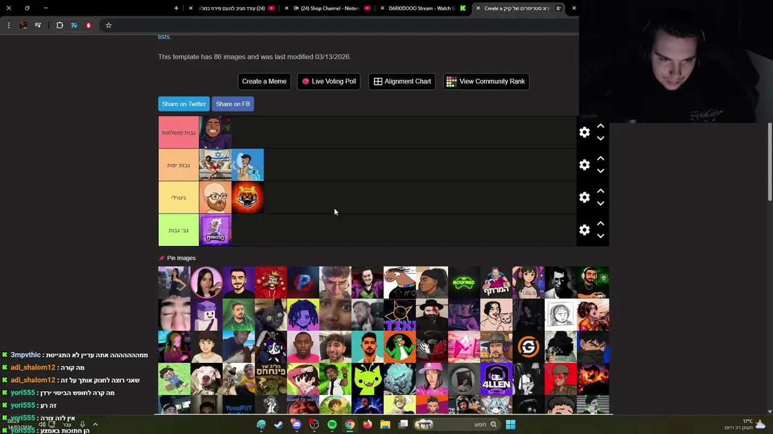The height and width of the screenshot is (434, 773).
Task: Open settings gear for the orange second tier
Action: coord(584,165)
